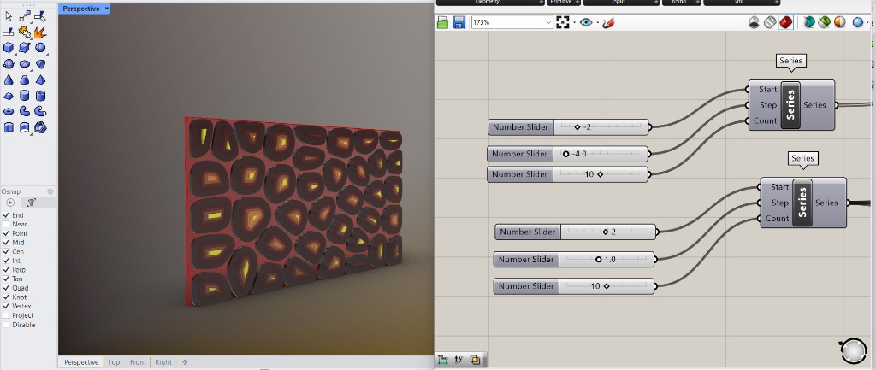Pick the Cylinder solid tool icon

[x=25, y=96]
